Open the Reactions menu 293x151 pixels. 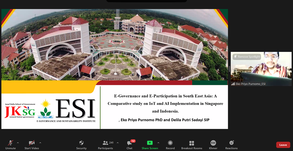tap(231, 145)
